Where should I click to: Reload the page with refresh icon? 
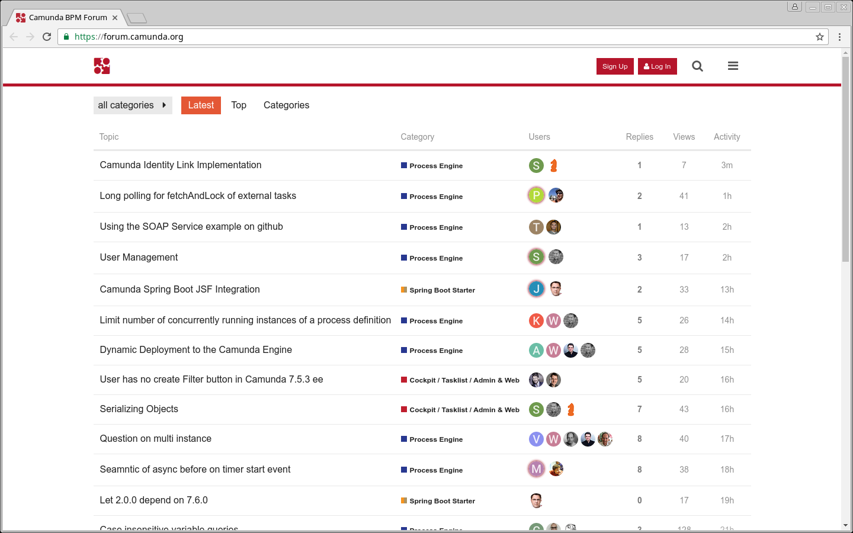point(47,37)
